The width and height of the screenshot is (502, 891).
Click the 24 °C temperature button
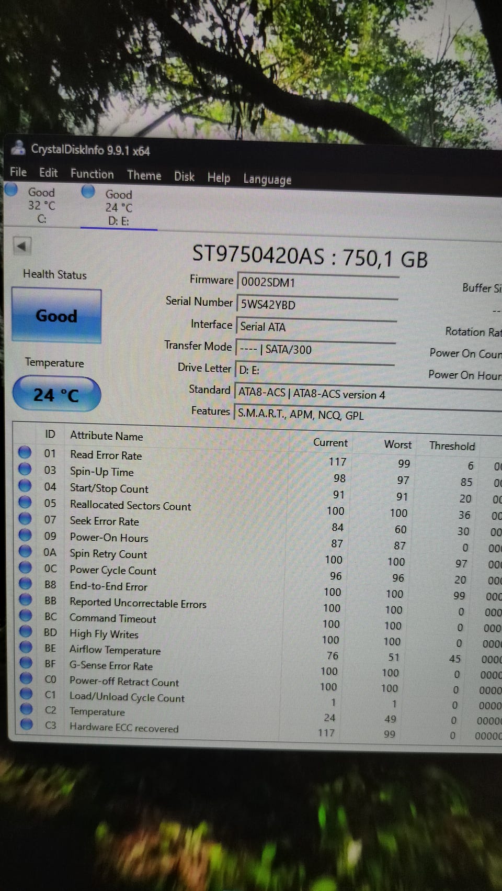56,394
